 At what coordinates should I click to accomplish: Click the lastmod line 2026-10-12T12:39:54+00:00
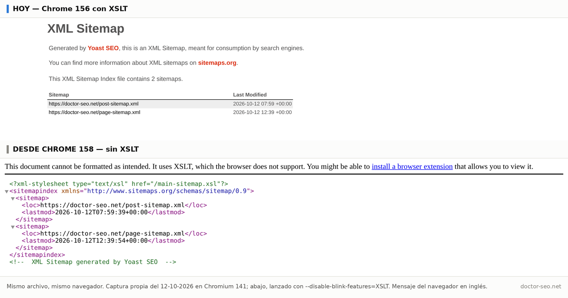[x=103, y=241]
